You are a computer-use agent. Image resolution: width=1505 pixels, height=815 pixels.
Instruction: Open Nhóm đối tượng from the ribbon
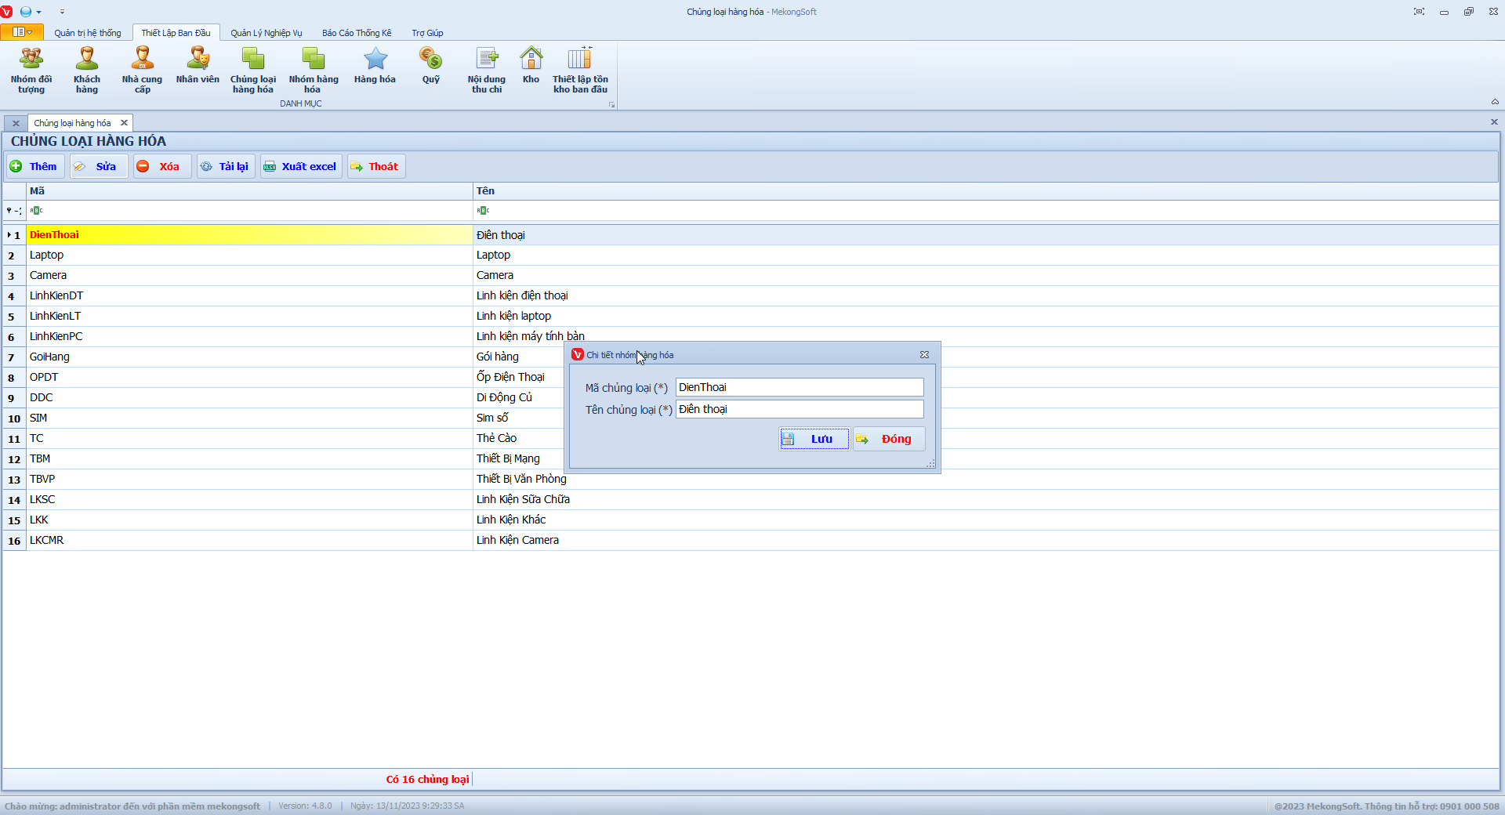click(31, 69)
